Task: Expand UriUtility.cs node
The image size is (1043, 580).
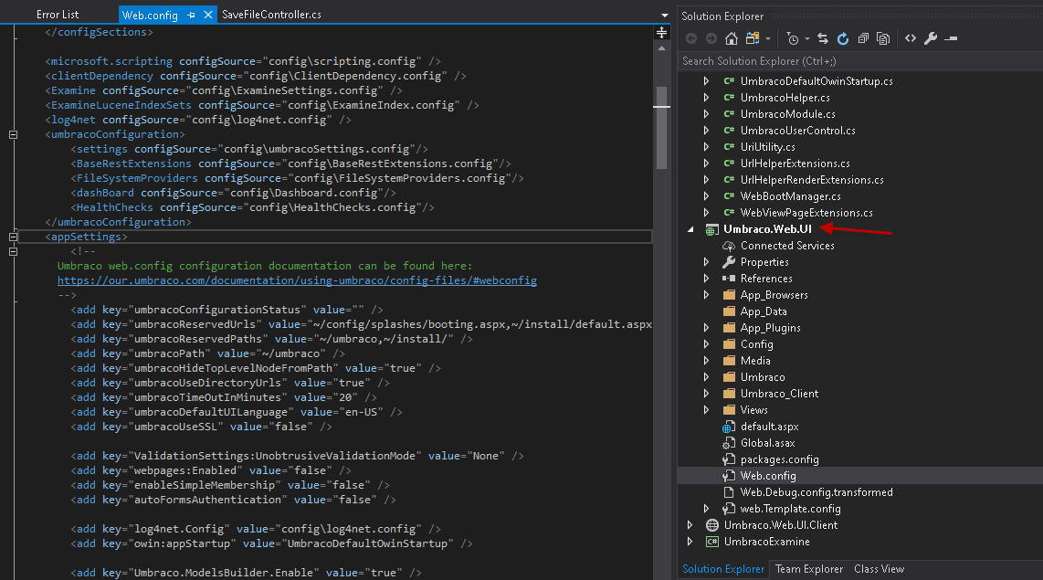Action: coord(706,147)
